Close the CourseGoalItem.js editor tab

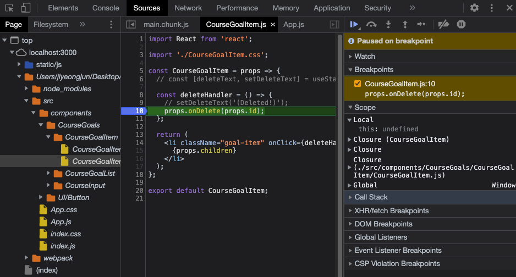click(272, 25)
